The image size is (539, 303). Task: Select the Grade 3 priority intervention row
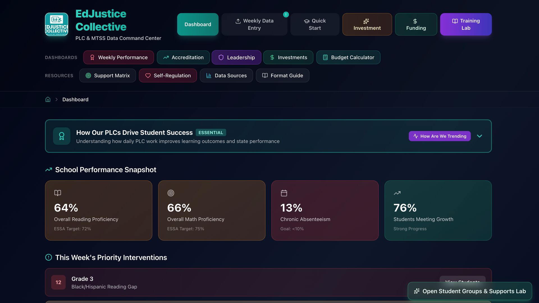click(225, 282)
